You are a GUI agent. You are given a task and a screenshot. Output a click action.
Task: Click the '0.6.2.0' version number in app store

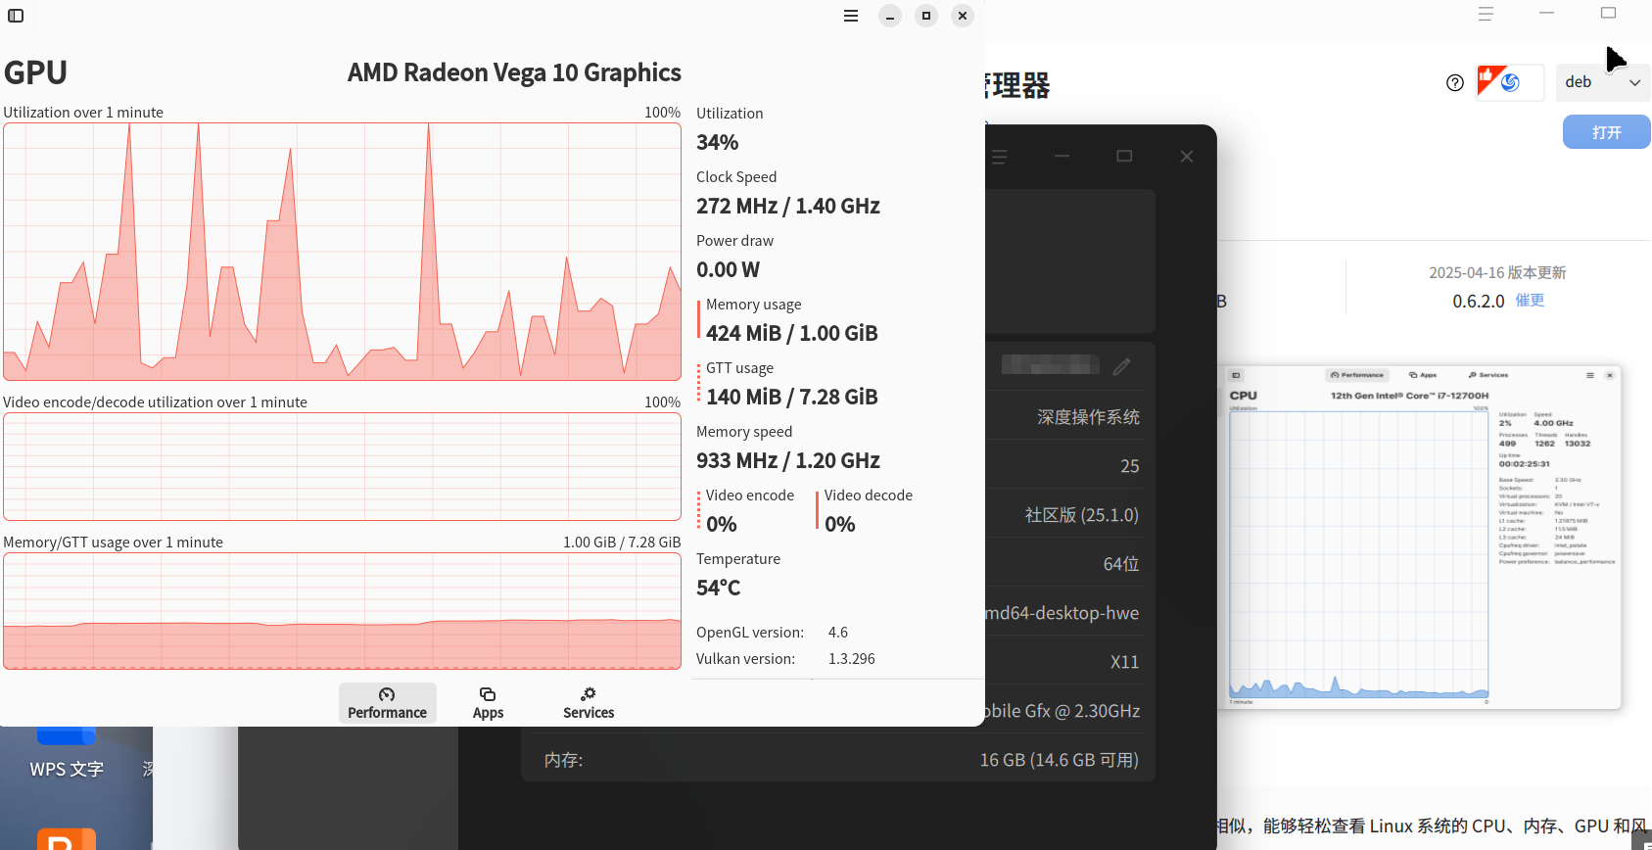pyautogui.click(x=1479, y=301)
